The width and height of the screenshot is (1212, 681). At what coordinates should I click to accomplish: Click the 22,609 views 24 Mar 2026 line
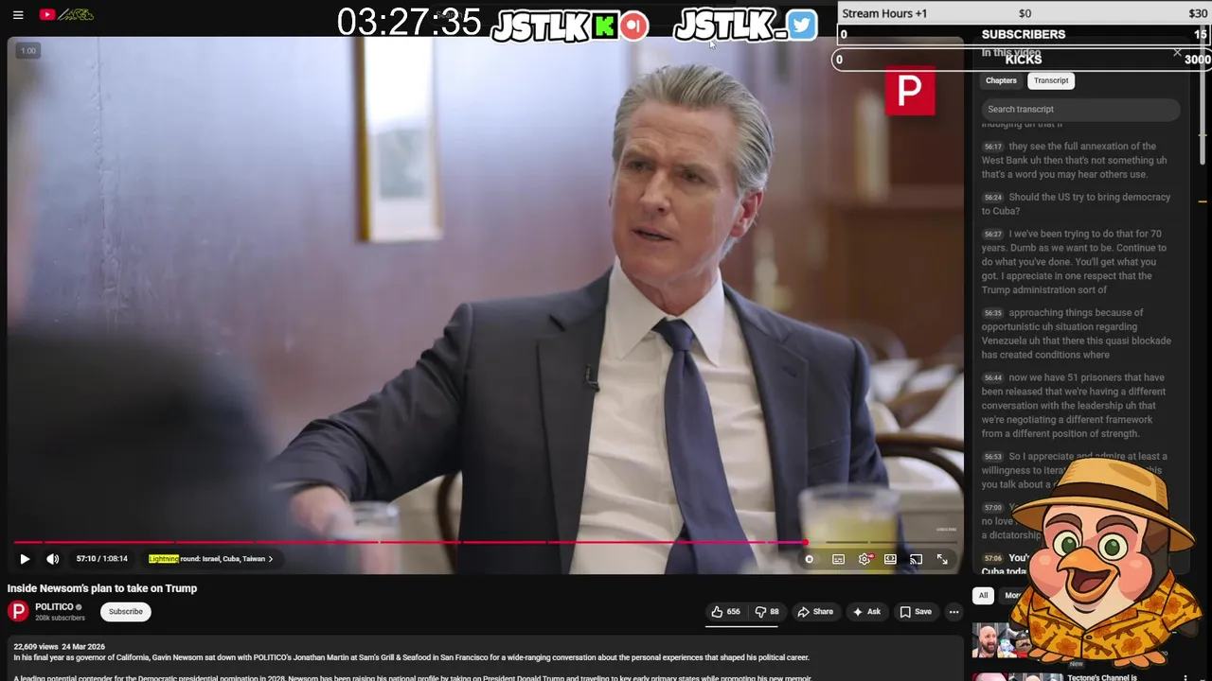tap(59, 647)
